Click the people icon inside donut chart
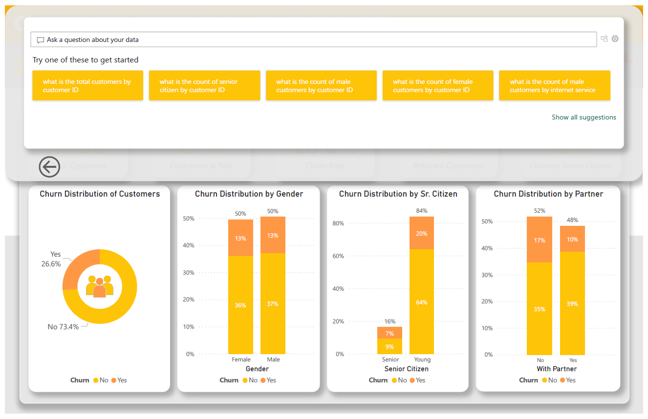 (100, 286)
